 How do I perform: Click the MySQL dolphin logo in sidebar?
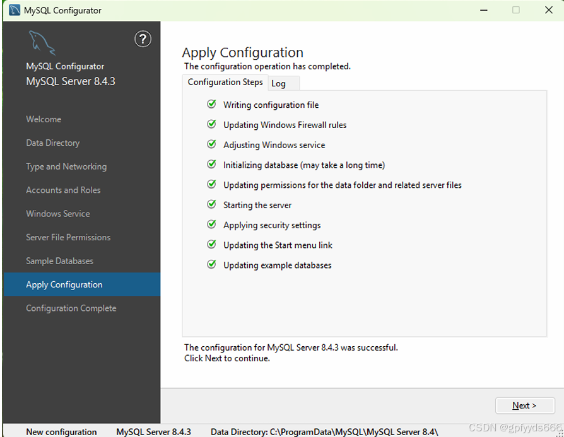click(42, 43)
